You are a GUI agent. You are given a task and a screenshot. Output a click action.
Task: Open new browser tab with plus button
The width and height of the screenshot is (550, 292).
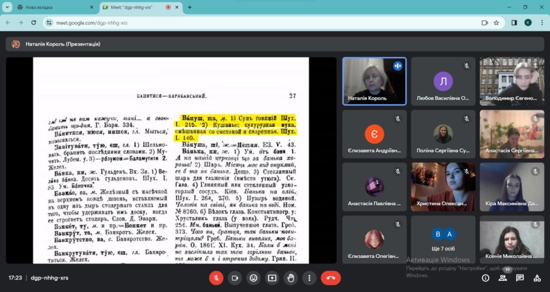189,7
